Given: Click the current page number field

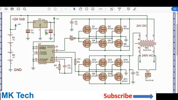Looking at the screenshot, I should click(x=62, y=9).
